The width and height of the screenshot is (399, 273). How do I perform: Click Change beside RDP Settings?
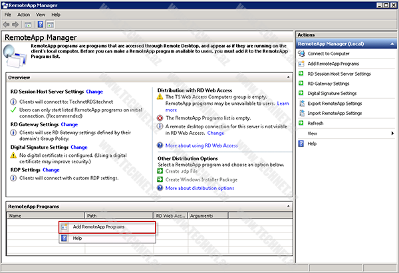[51, 170]
